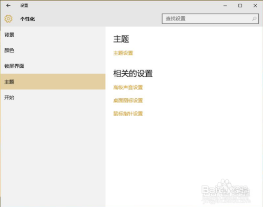Viewport: 263px width, 207px height.
Task: Click the search magnifier icon
Action: coord(254,18)
